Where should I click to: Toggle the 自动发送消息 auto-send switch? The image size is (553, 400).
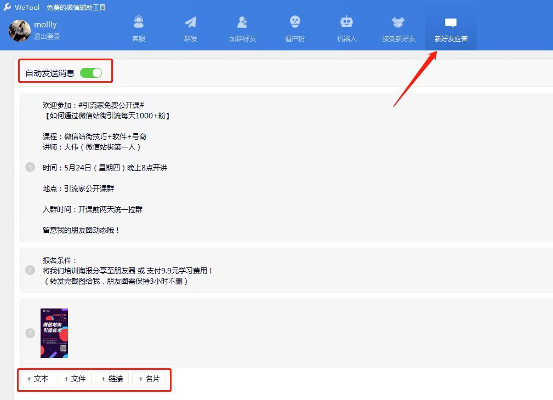(x=92, y=72)
